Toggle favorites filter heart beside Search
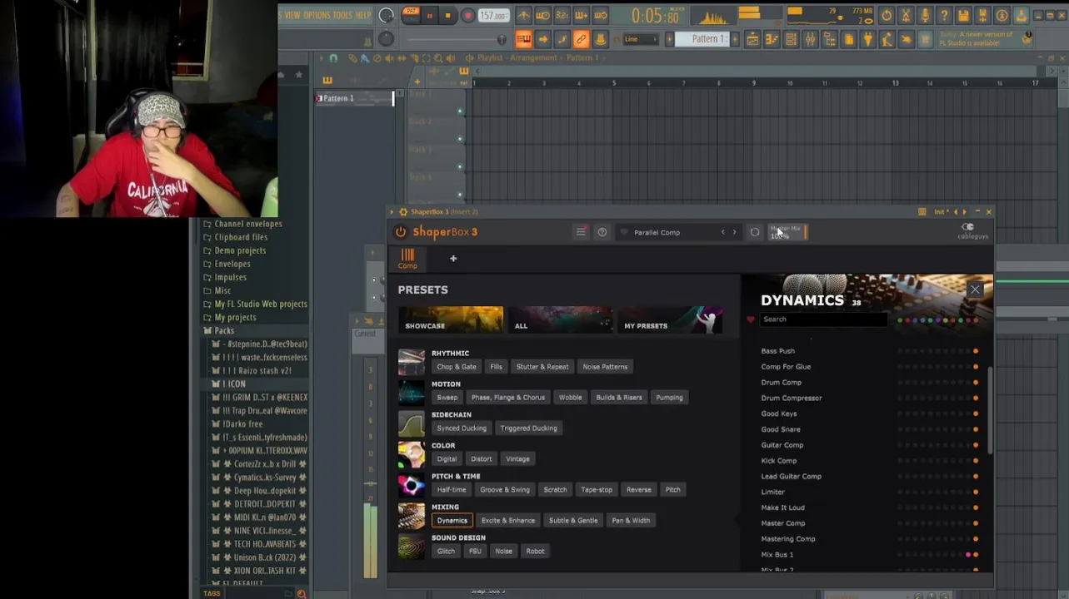Image resolution: width=1069 pixels, height=599 pixels. coord(751,319)
